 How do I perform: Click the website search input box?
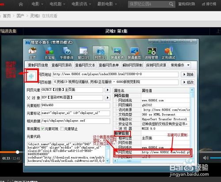click(148, 4)
